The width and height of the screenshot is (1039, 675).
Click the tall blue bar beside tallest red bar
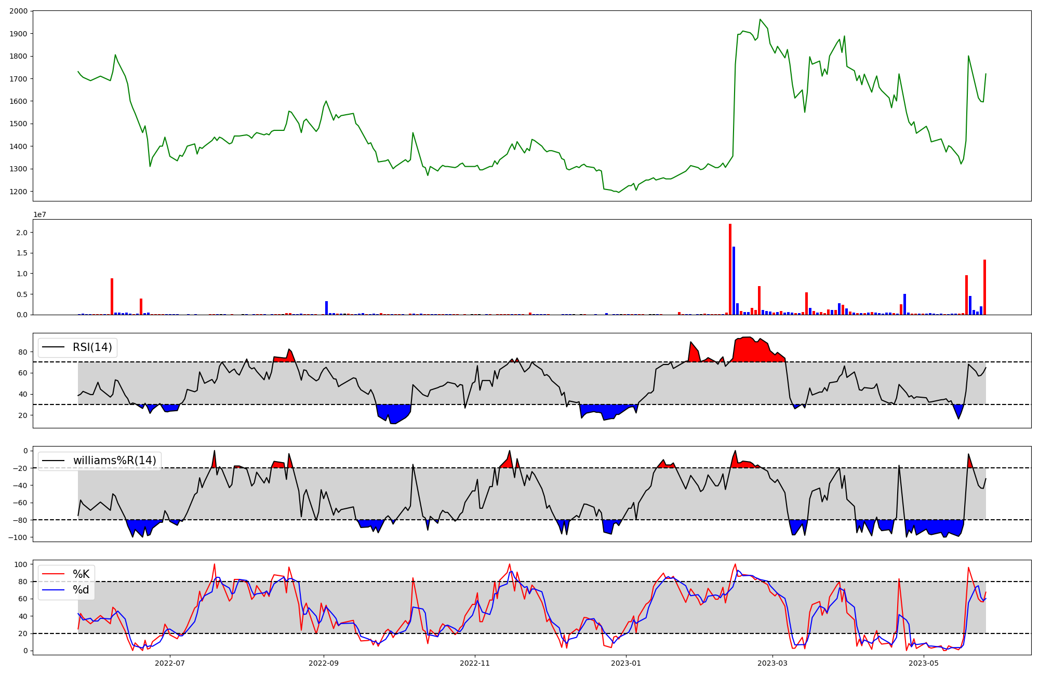(x=734, y=281)
